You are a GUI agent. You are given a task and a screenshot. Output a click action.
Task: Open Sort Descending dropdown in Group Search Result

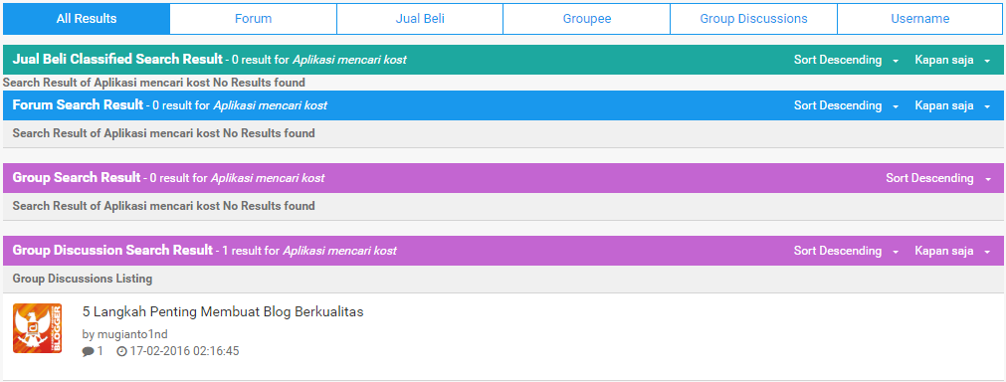[938, 177]
